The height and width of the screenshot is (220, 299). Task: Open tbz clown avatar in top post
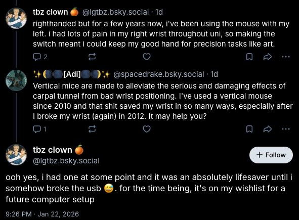pyautogui.click(x=16, y=18)
